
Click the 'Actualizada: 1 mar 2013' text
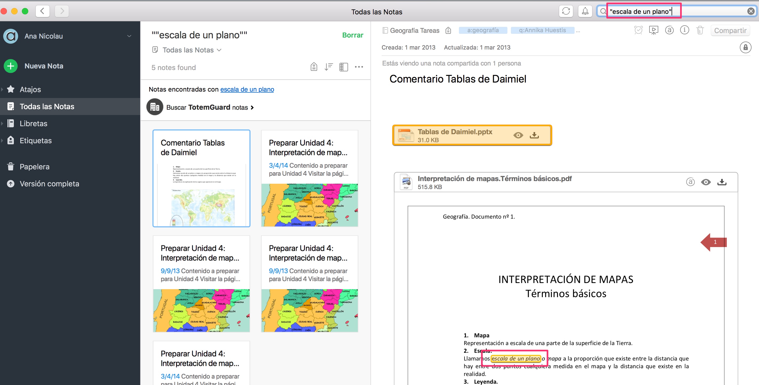click(477, 47)
